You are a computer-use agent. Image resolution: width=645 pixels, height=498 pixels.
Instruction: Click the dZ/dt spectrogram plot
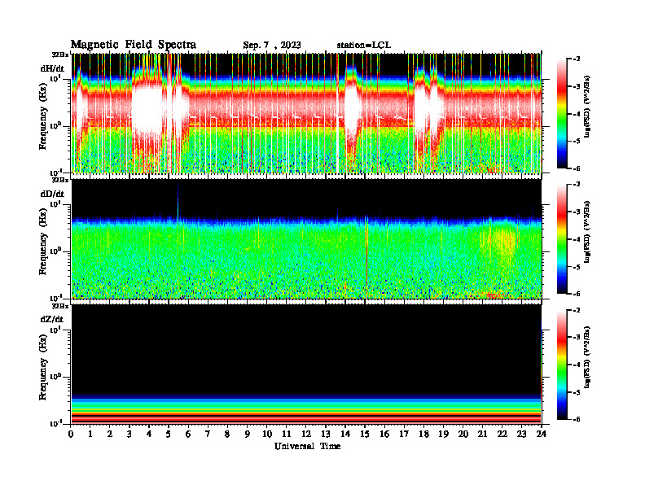[306, 364]
